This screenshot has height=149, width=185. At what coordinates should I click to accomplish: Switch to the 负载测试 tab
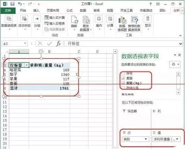coord(146,11)
